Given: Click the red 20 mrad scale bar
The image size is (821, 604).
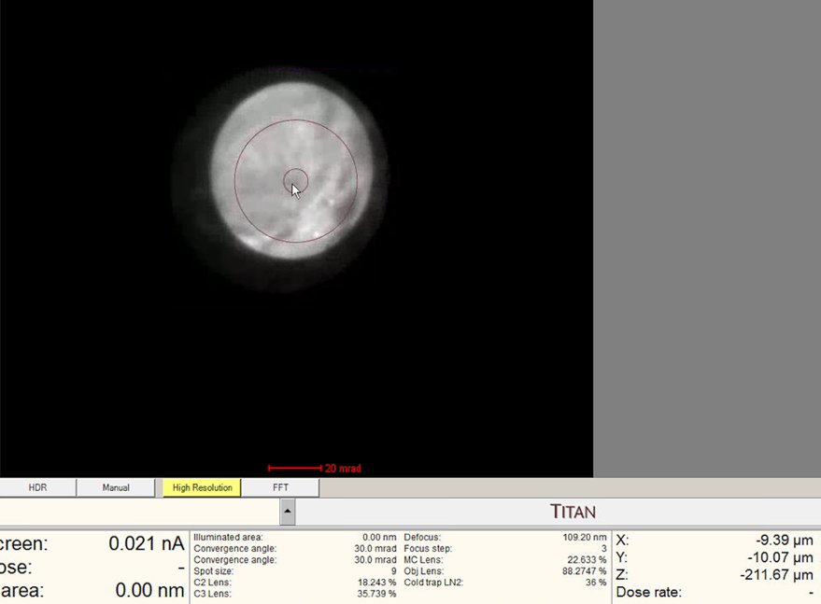Looking at the screenshot, I should pyautogui.click(x=295, y=468).
